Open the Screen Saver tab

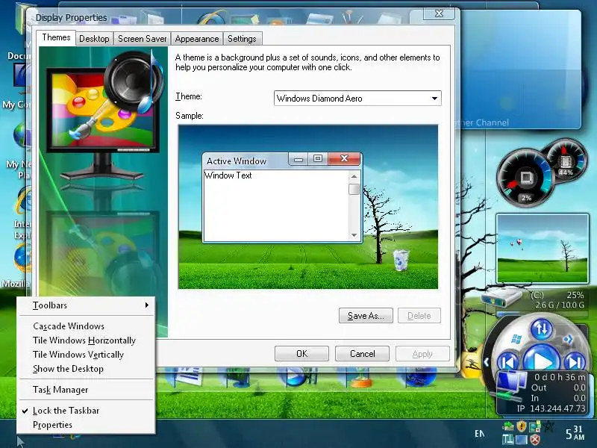click(x=142, y=39)
